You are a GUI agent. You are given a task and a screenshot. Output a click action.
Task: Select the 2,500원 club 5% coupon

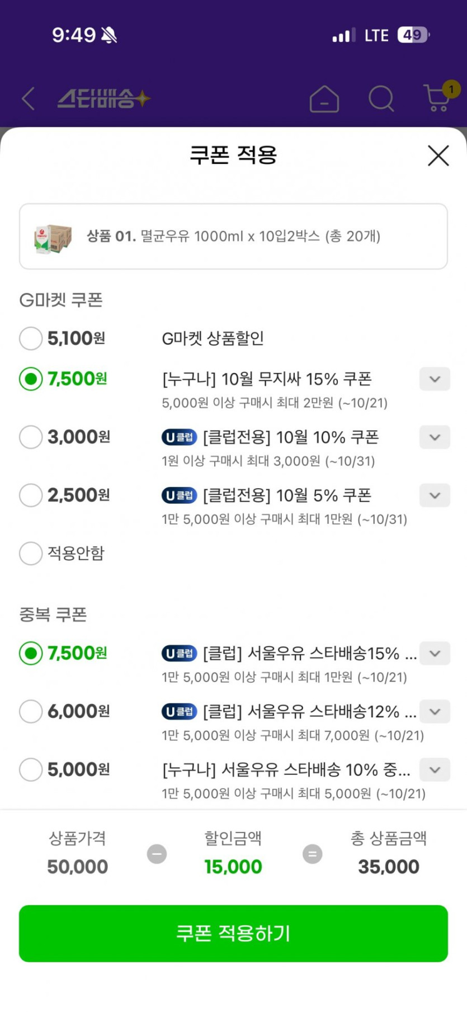[x=31, y=495]
